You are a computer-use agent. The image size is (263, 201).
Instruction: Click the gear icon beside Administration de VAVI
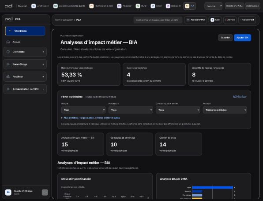point(8,89)
